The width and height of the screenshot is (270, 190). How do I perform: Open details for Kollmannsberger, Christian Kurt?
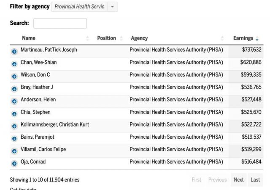click(x=14, y=126)
